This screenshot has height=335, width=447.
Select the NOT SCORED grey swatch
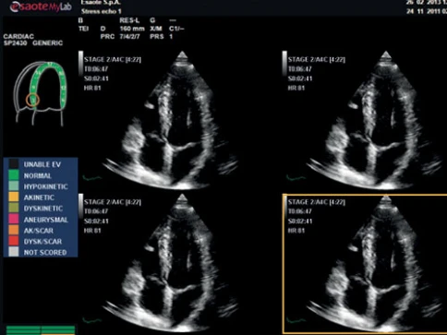point(13,252)
